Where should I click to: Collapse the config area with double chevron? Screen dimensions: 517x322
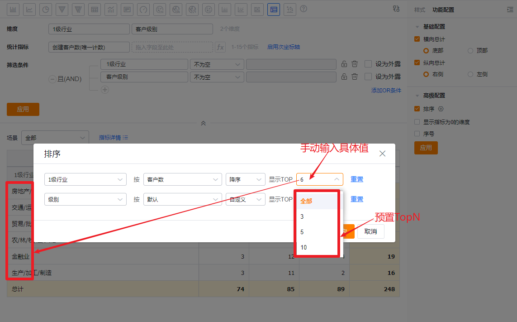pyautogui.click(x=204, y=123)
